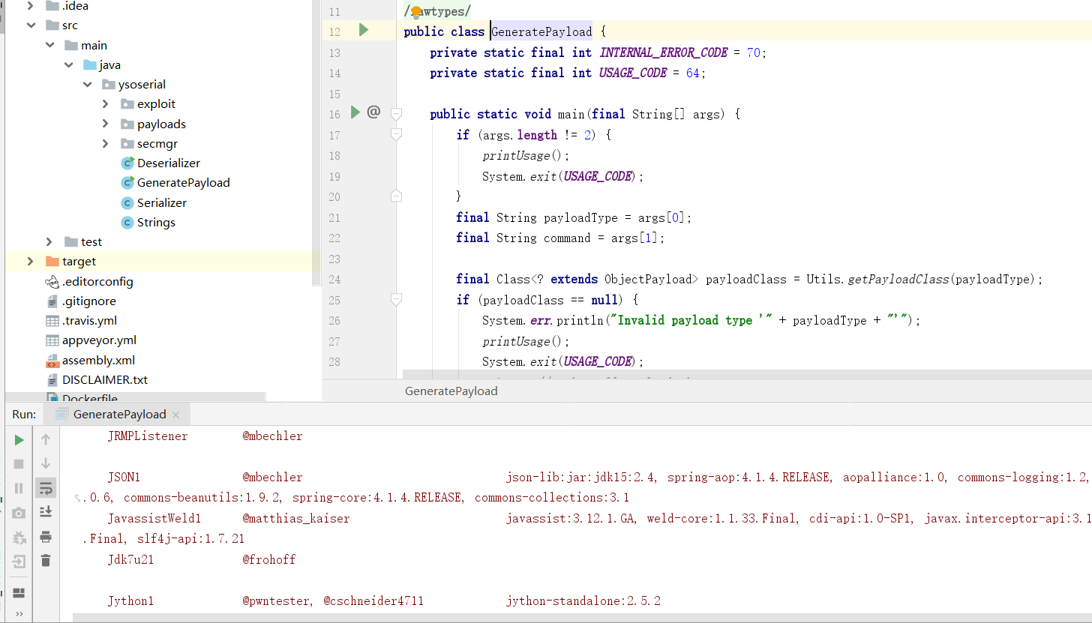The width and height of the screenshot is (1092, 623).
Task: Click the console horizontal scrollbar
Action: pos(582,618)
